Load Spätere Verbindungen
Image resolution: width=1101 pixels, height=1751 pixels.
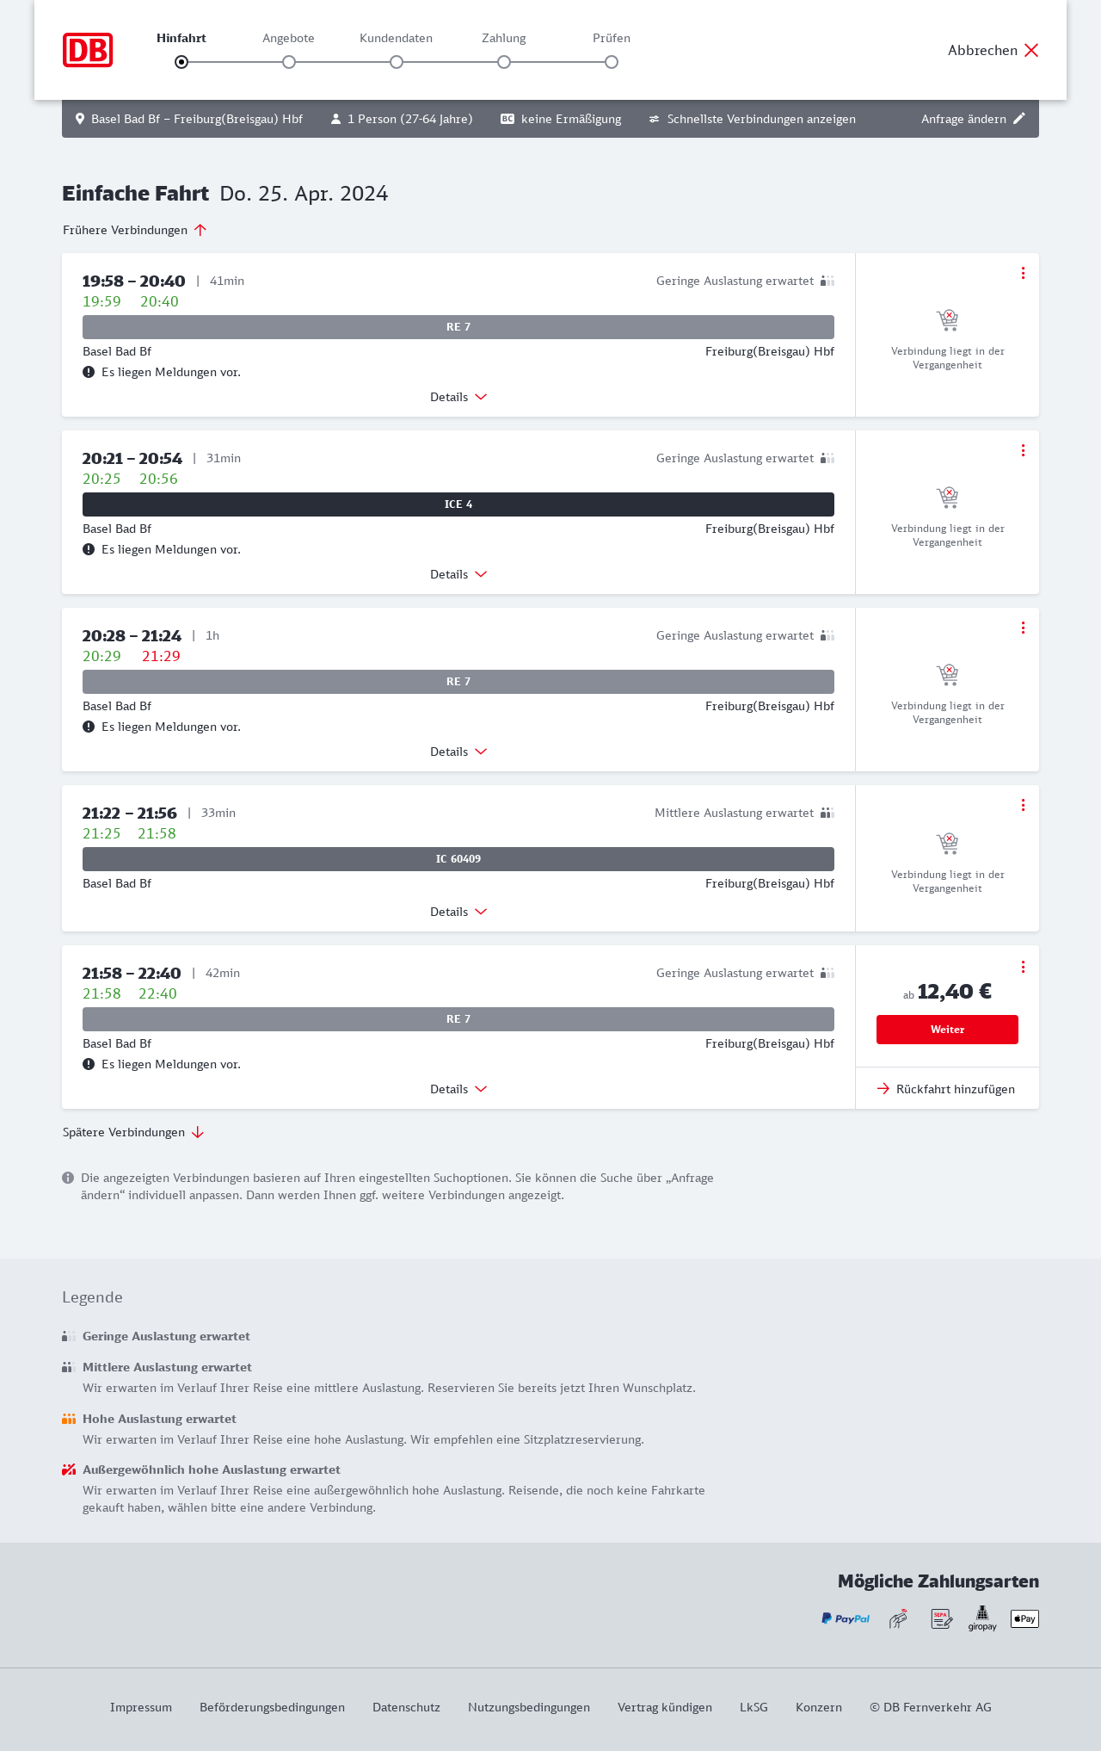point(133,1132)
